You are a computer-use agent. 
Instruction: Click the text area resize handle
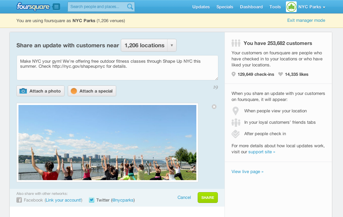[216, 78]
